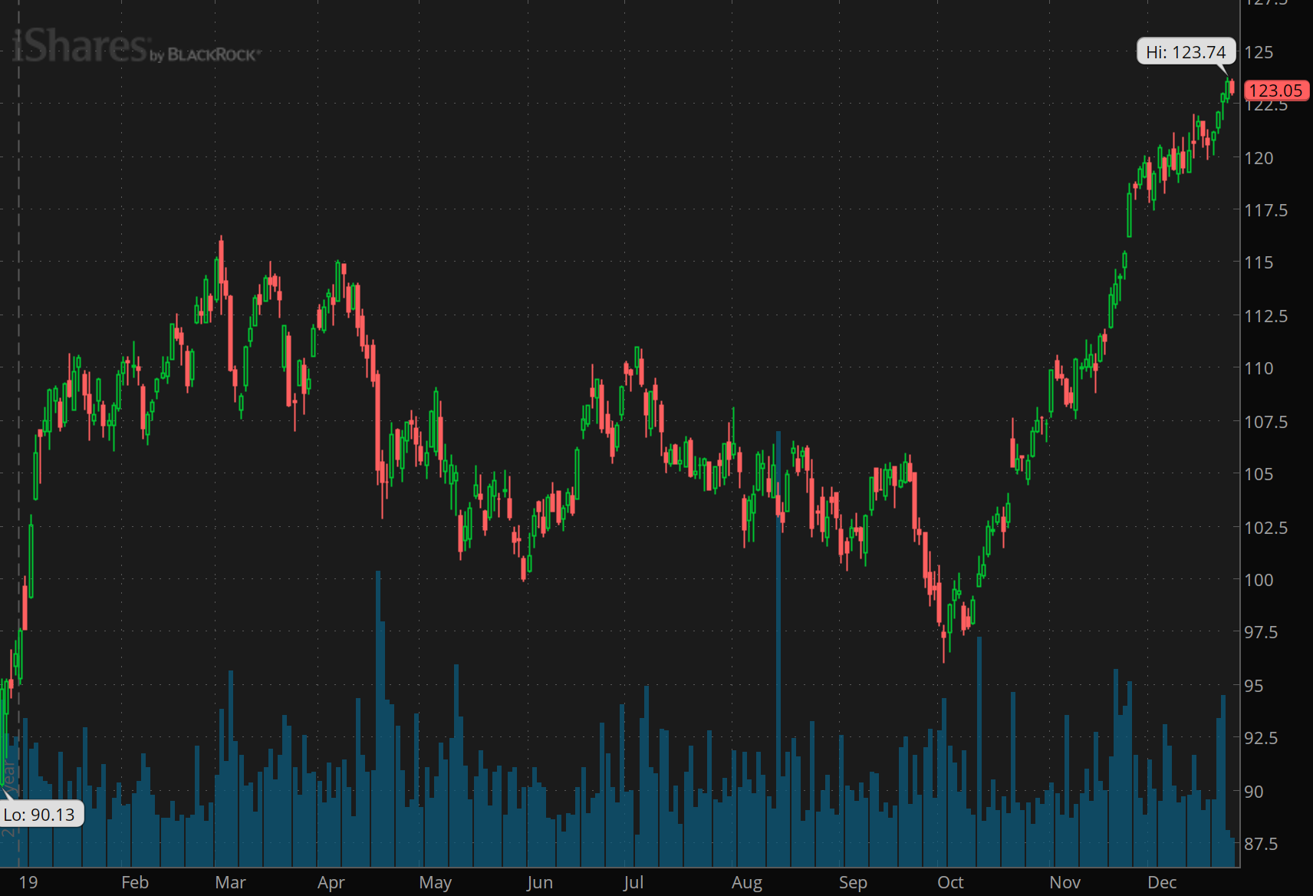Click the 110 price axis label
Viewport: 1313px width, 896px height.
[1259, 368]
